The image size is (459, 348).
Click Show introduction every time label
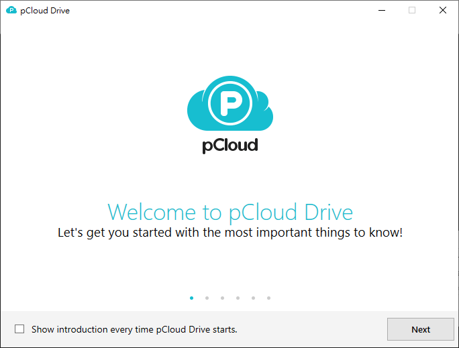pos(134,330)
